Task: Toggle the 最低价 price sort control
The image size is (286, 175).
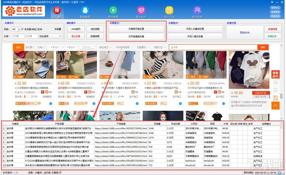Action: [x=55, y=47]
